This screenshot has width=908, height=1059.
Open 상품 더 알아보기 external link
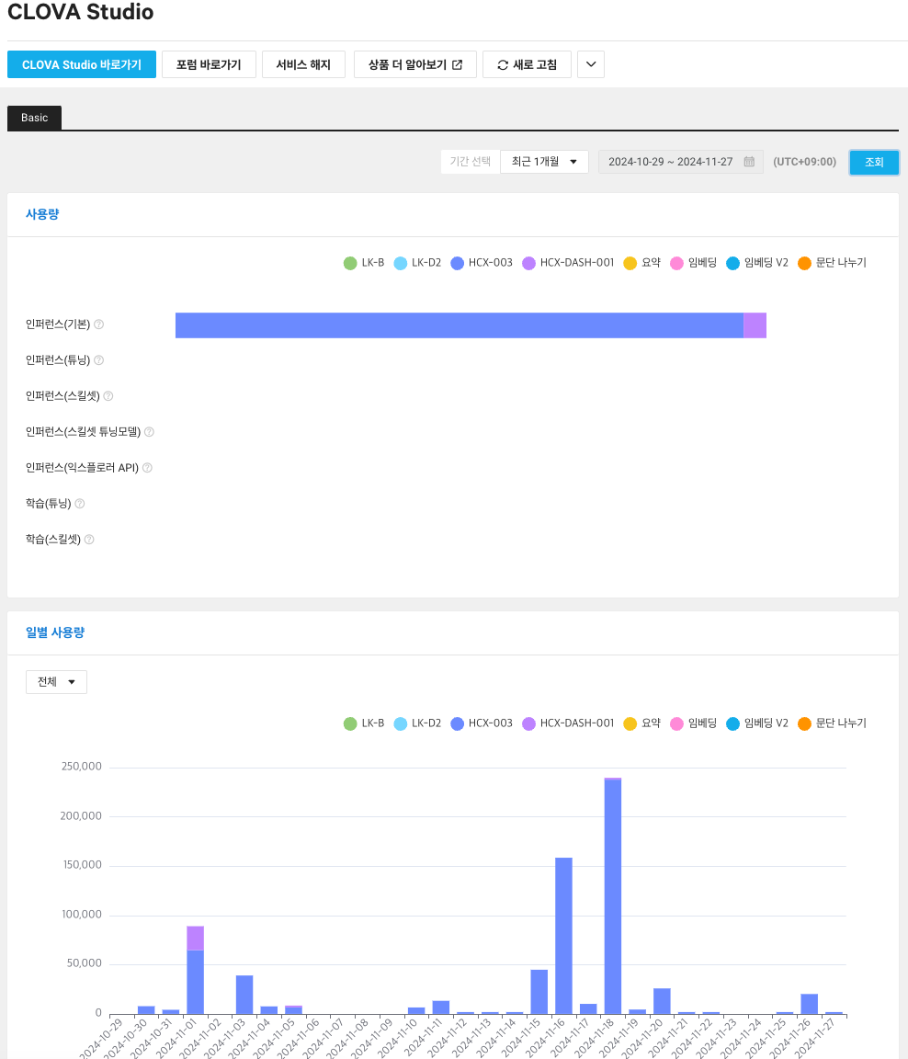coord(415,65)
